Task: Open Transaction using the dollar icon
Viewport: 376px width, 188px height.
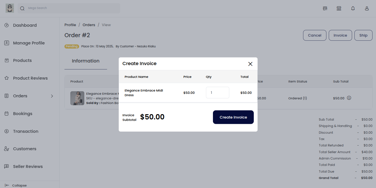Action: [6, 131]
